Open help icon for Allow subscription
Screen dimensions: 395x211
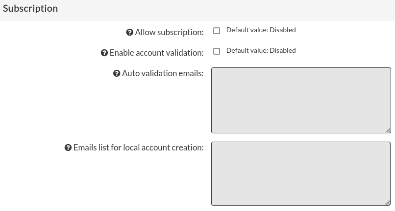pyautogui.click(x=129, y=32)
